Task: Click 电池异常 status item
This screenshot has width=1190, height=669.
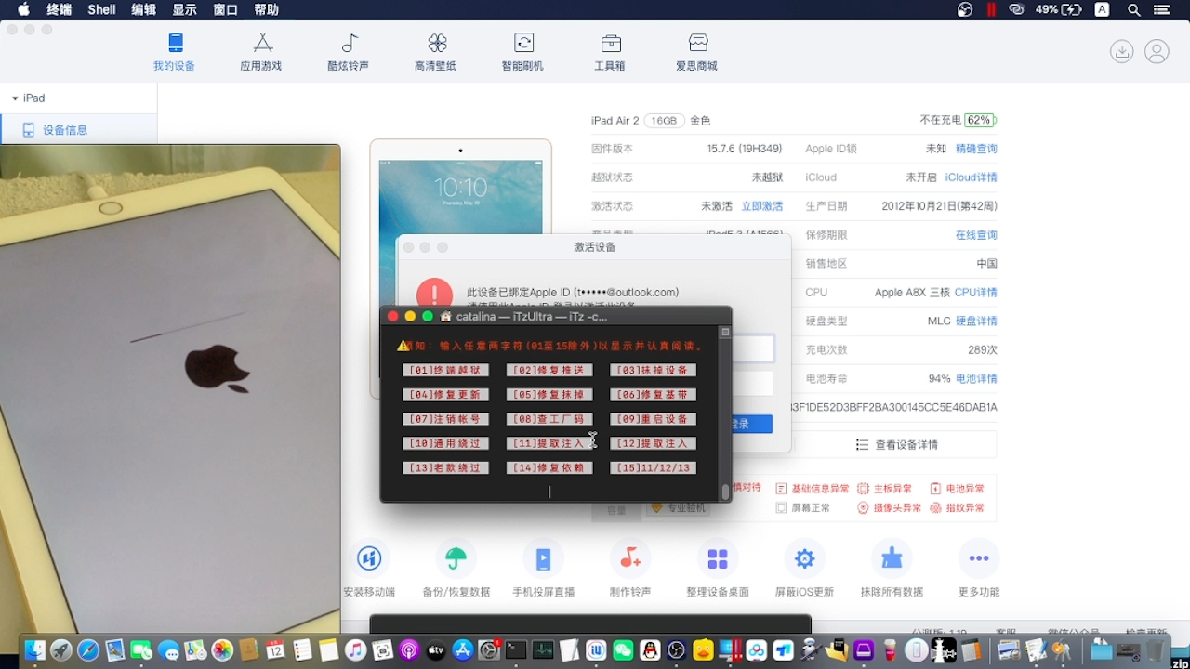Action: (957, 489)
